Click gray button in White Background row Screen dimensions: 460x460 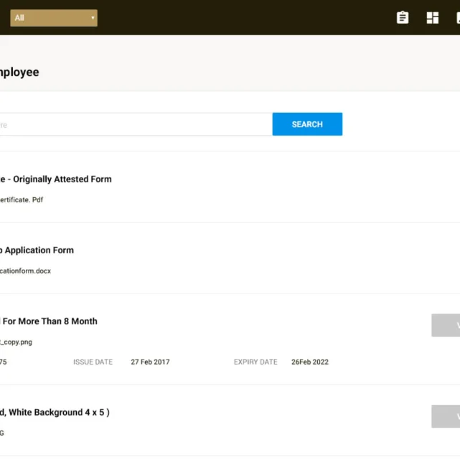click(446, 416)
